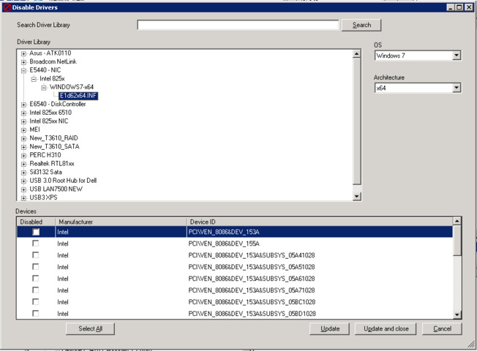Toggle Disabled checkbox for SUBSYS_05BD1028 device
Screen dimensions: 477x351
36,313
